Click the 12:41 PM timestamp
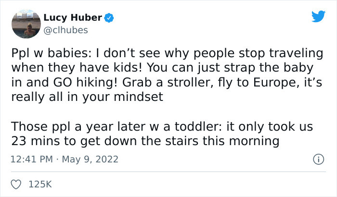This screenshot has height=197, width=337. [x=30, y=159]
